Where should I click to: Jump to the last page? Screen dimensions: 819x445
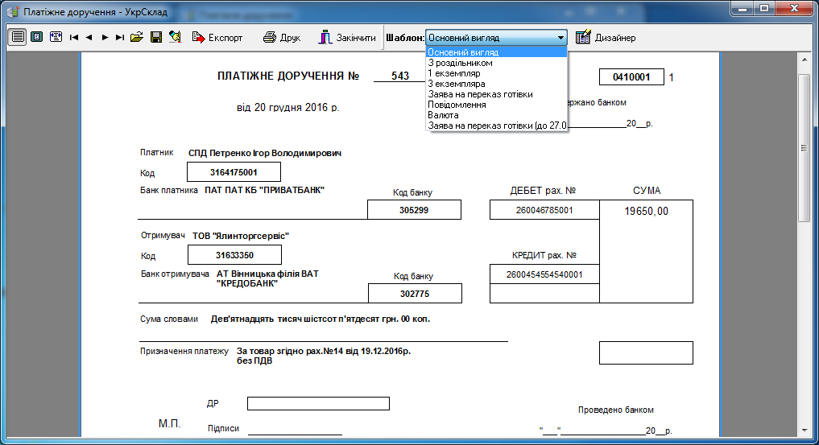(120, 37)
